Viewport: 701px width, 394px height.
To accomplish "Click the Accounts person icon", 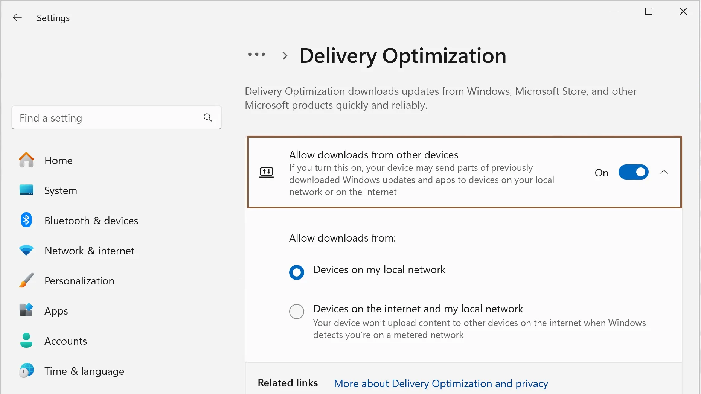I will [x=26, y=340].
